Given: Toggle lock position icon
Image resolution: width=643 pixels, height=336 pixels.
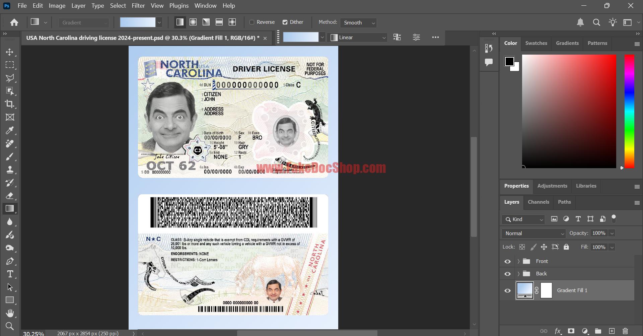Looking at the screenshot, I should pos(544,247).
